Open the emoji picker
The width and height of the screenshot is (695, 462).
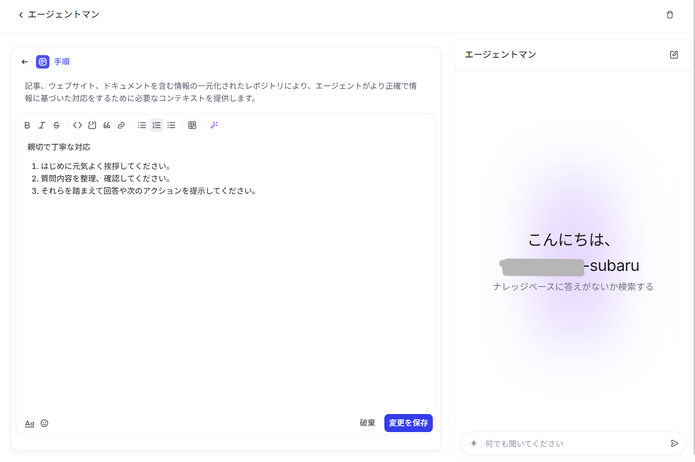44,423
